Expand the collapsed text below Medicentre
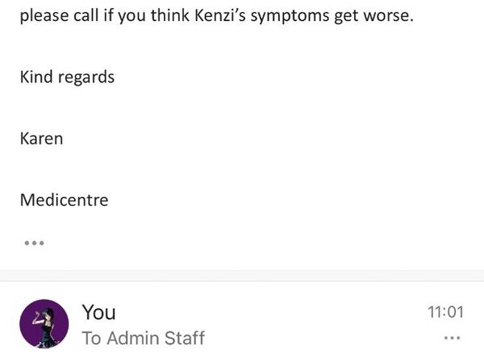Image resolution: width=484 pixels, height=363 pixels. 34,242
